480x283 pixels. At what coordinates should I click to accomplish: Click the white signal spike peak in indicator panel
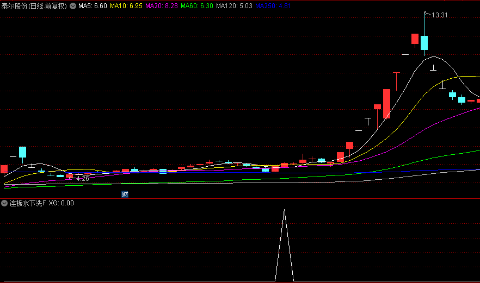tap(284, 210)
